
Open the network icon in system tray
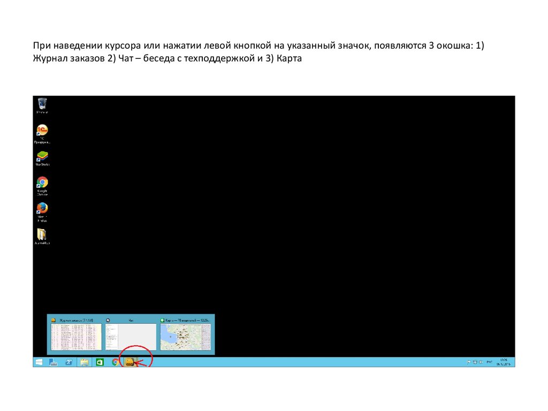(475, 362)
